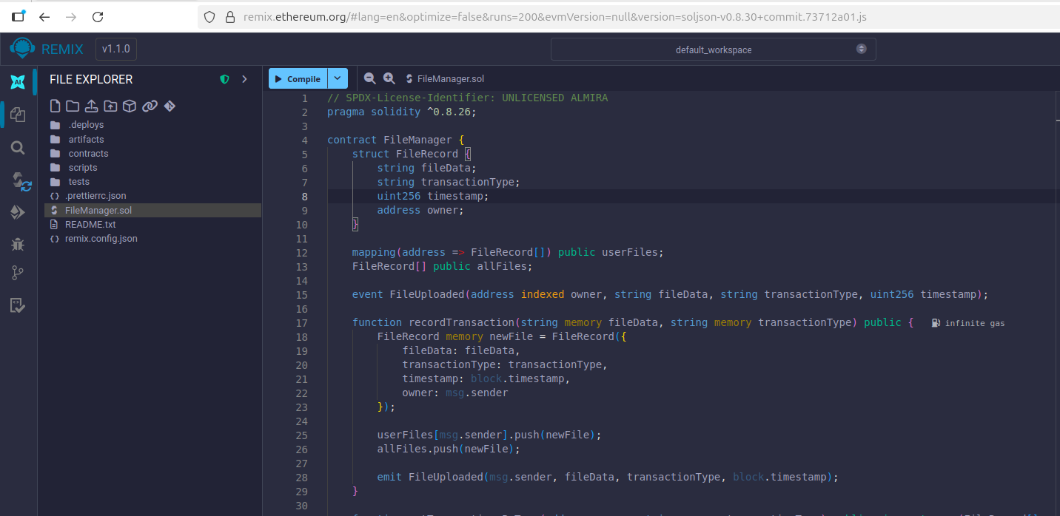This screenshot has height=516, width=1060.
Task: Click the chain link icon in File Explorer
Action: pyautogui.click(x=150, y=106)
